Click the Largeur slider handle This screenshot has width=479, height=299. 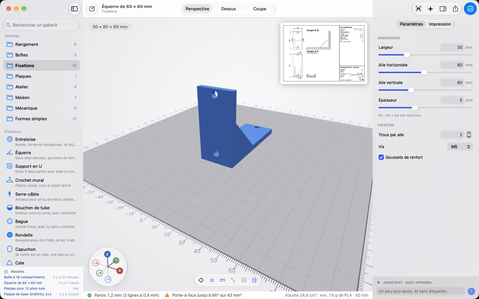pos(406,55)
